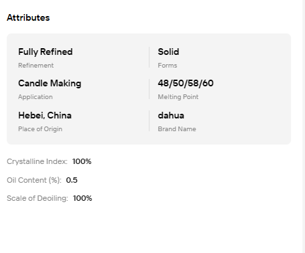Click the Crystalline Index label
The width and height of the screenshot is (305, 253).
[x=37, y=161]
